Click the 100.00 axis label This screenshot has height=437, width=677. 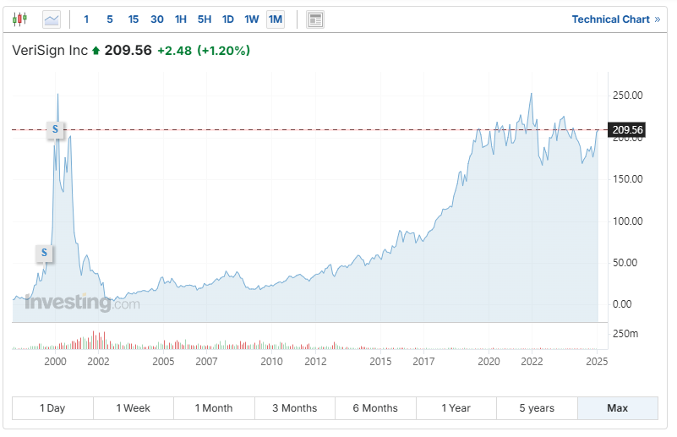coord(627,221)
